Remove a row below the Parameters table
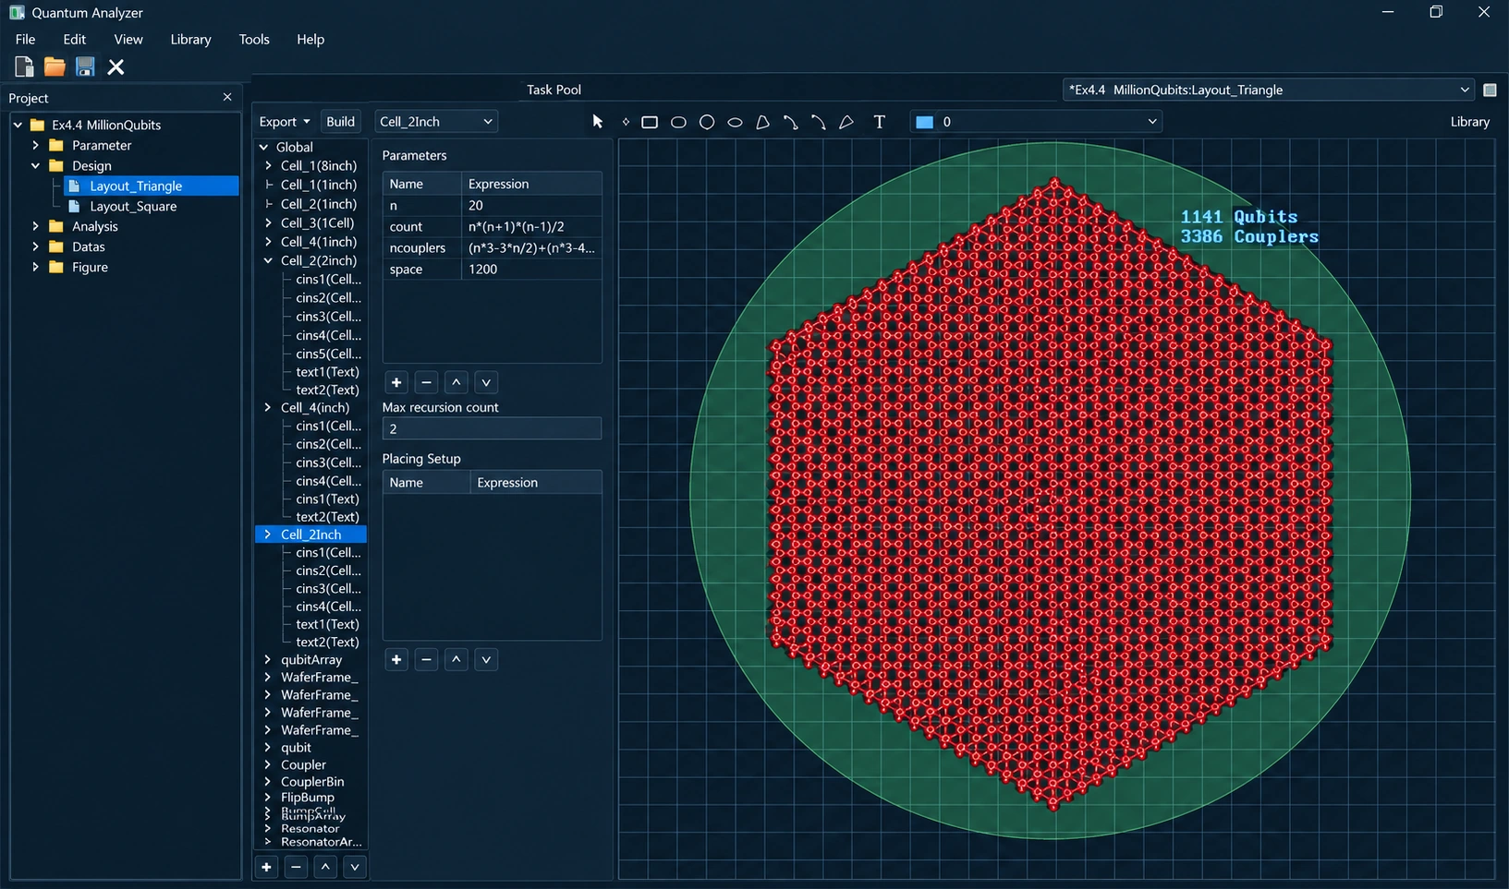The height and width of the screenshot is (889, 1509). pyautogui.click(x=426, y=382)
